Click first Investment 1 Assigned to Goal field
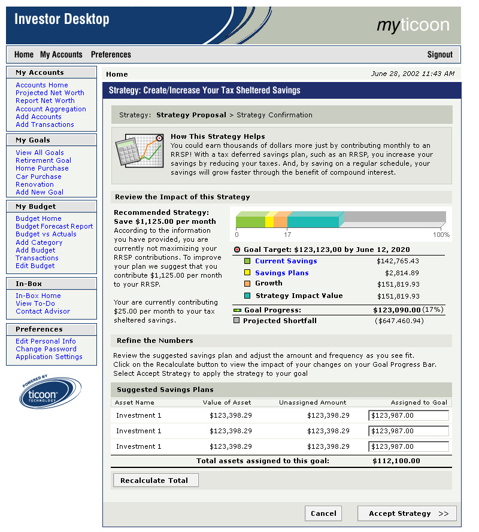Image resolution: width=479 pixels, height=532 pixels. click(408, 415)
